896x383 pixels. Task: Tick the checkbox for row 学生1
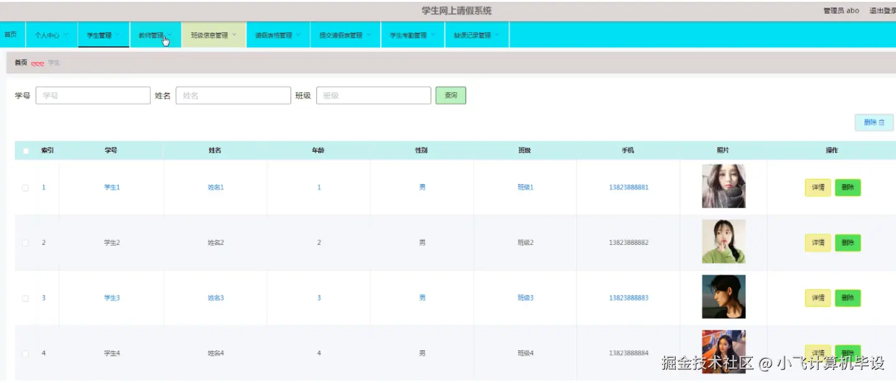point(25,188)
